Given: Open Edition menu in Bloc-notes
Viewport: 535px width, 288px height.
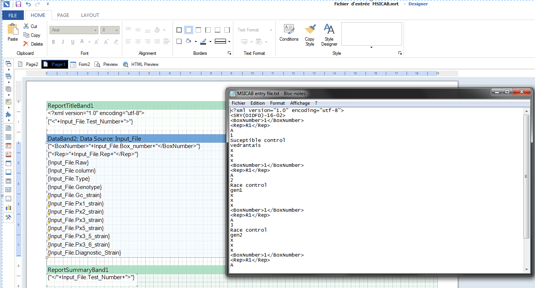Looking at the screenshot, I should click(258, 103).
